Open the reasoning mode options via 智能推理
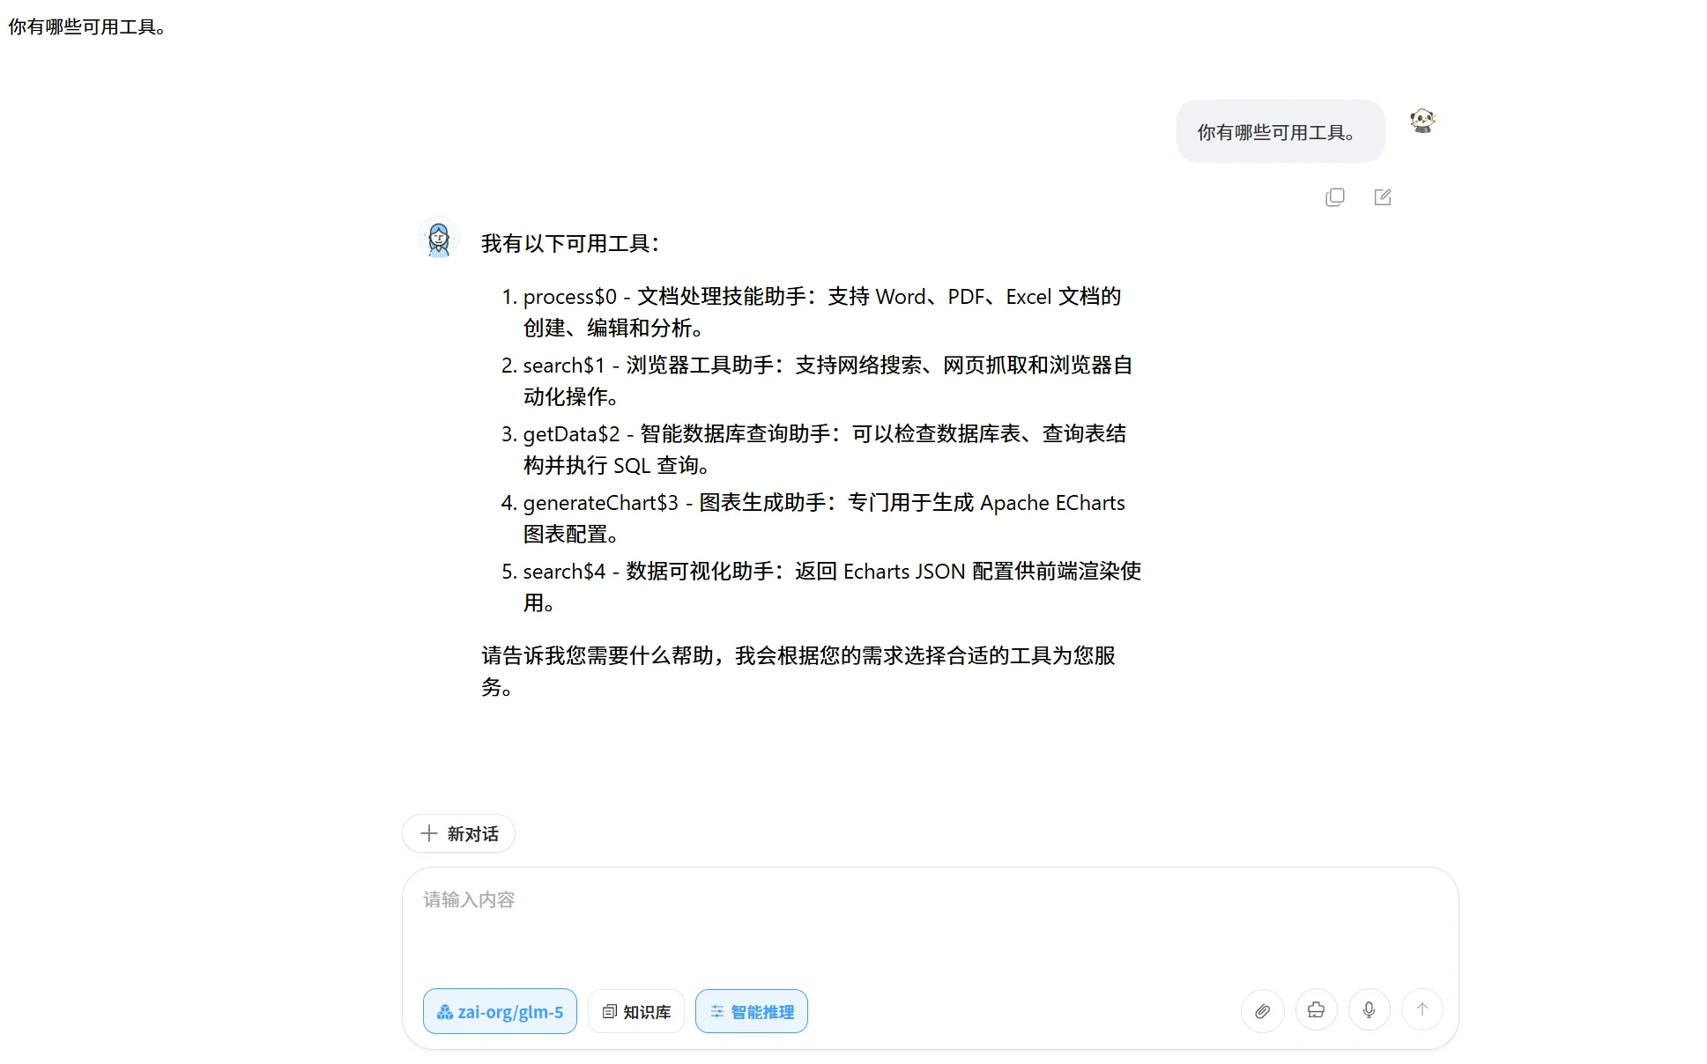 point(751,1010)
